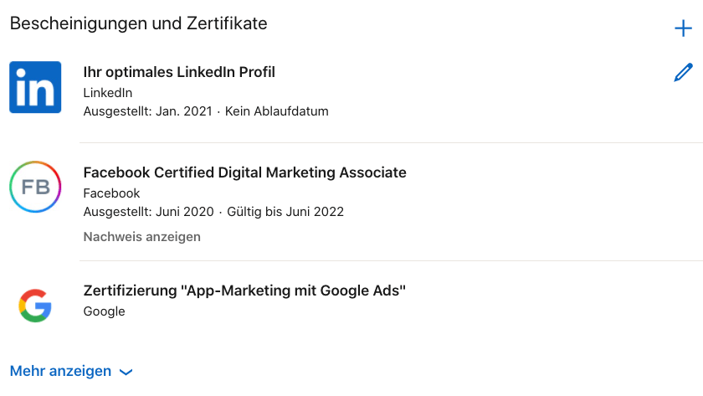
Task: Click Ausgestellt Juni 2020 date text
Action: coord(148,212)
